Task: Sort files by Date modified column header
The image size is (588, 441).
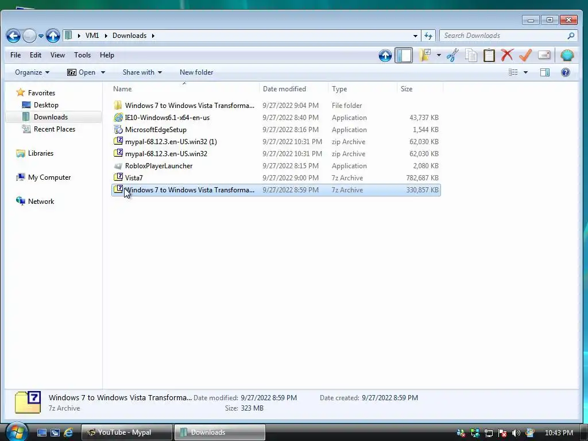Action: click(293, 89)
